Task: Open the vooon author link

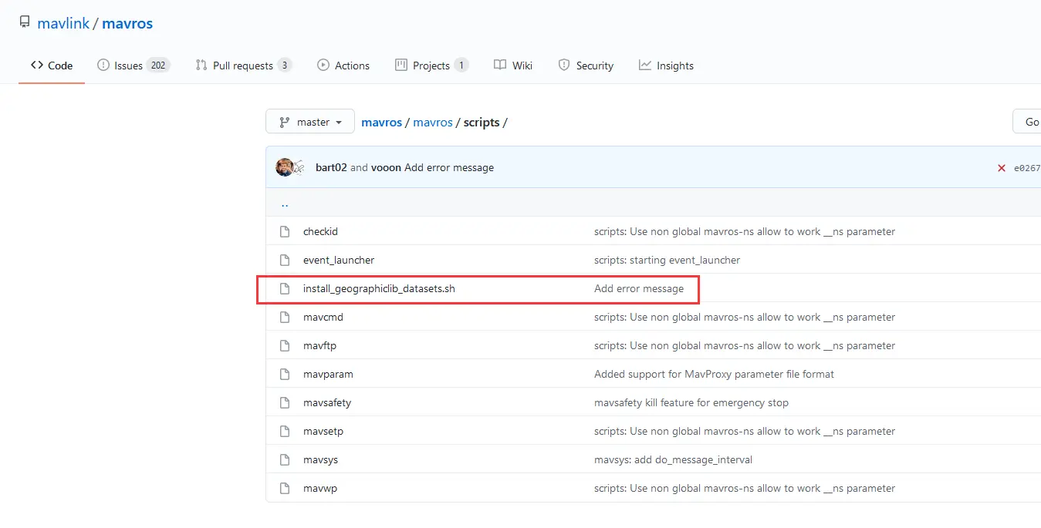Action: 386,167
